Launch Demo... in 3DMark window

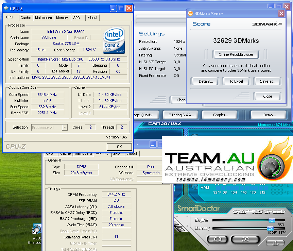[270, 115]
